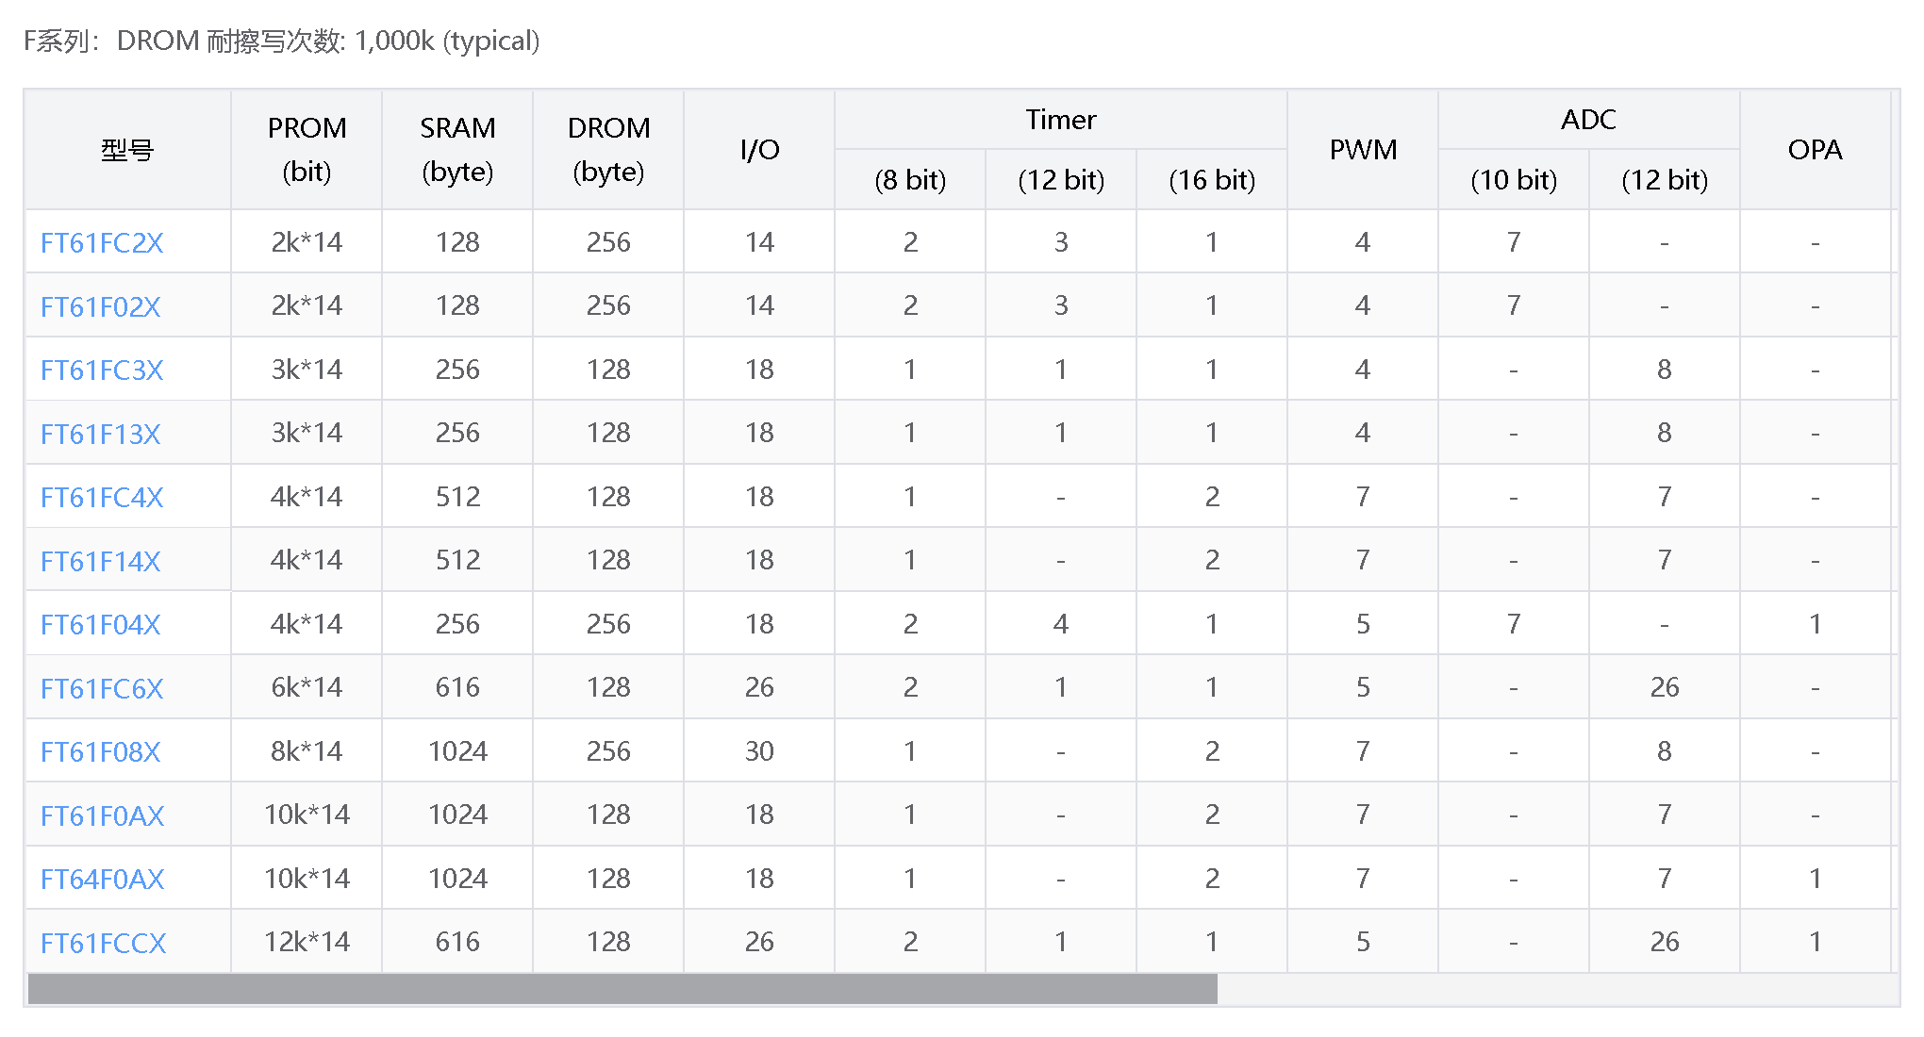Click the PWM column header
The height and width of the screenshot is (1037, 1924).
1363,149
